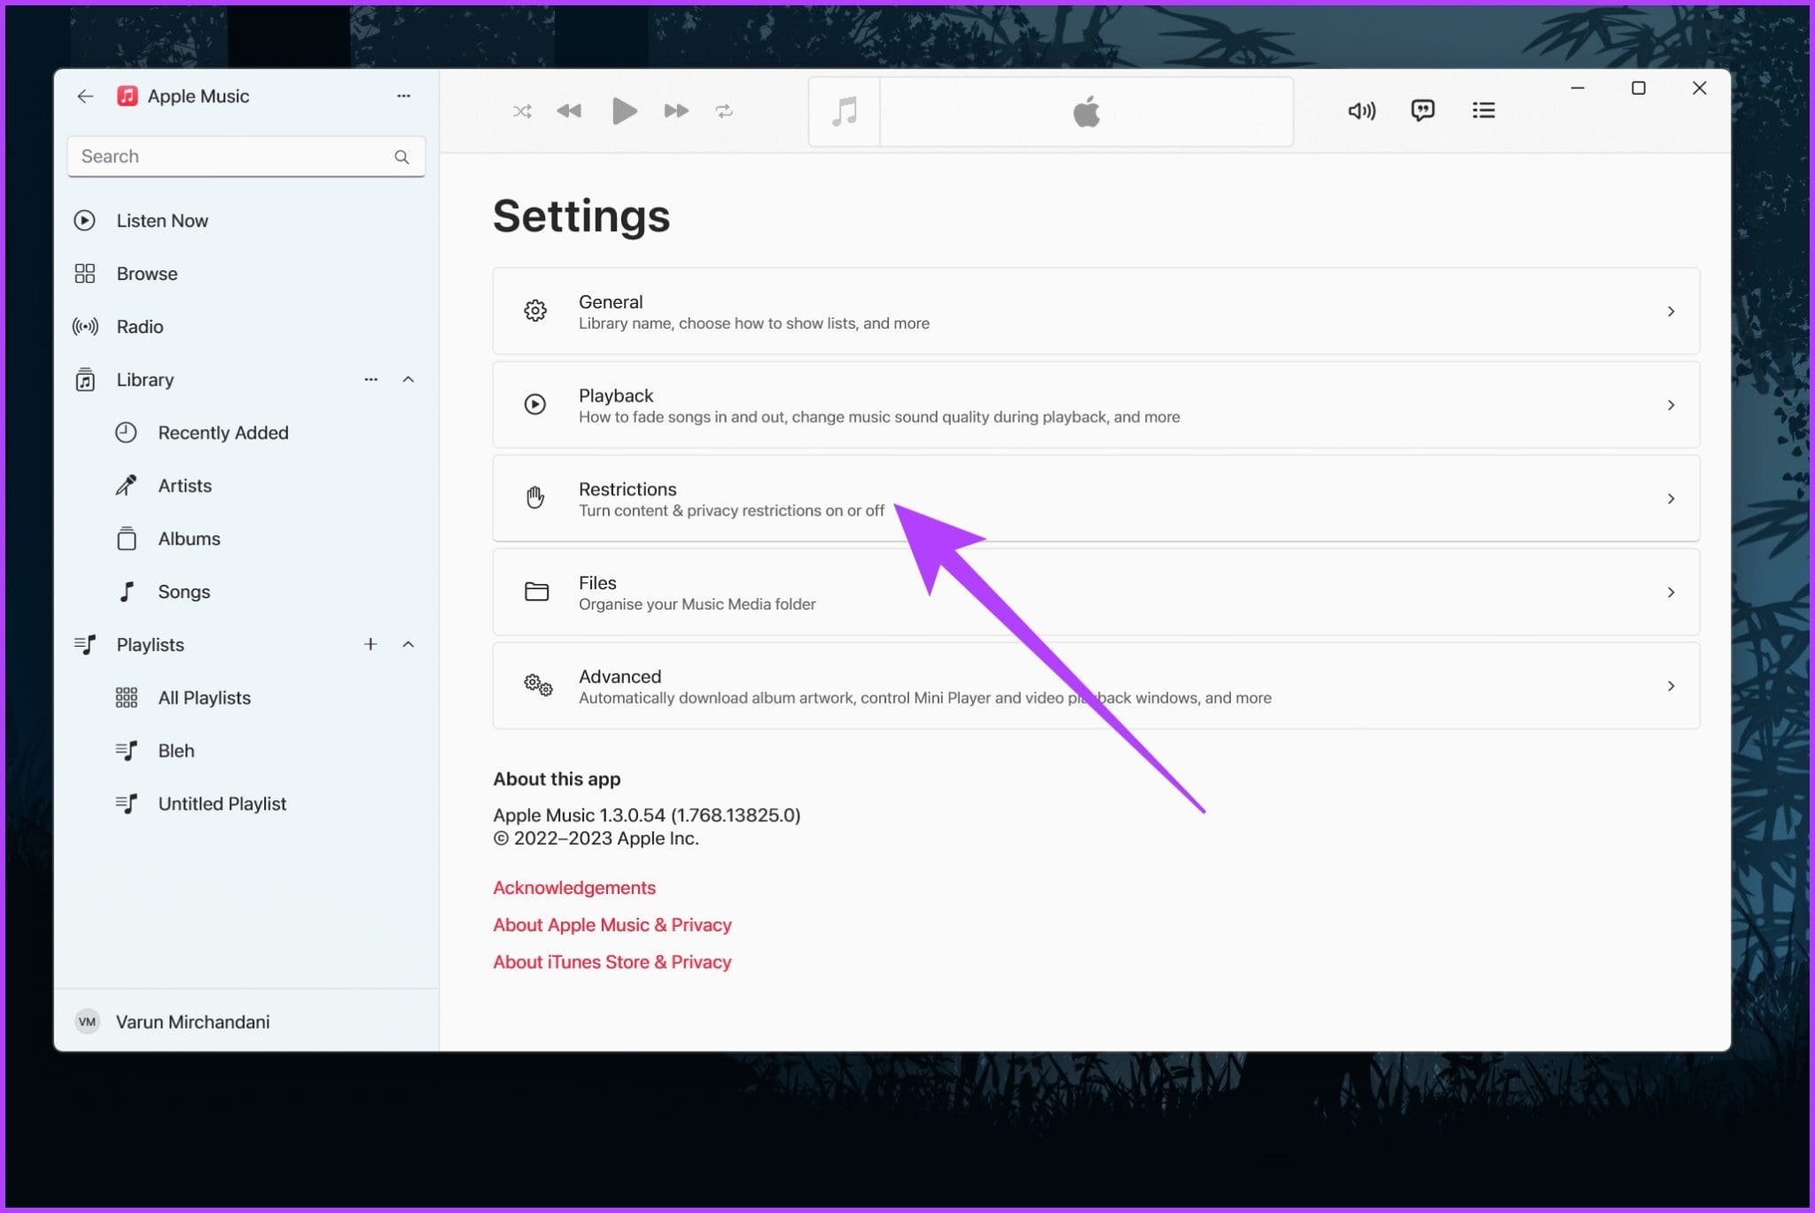The image size is (1815, 1213).
Task: Select the Listen Now icon
Action: coord(85,220)
